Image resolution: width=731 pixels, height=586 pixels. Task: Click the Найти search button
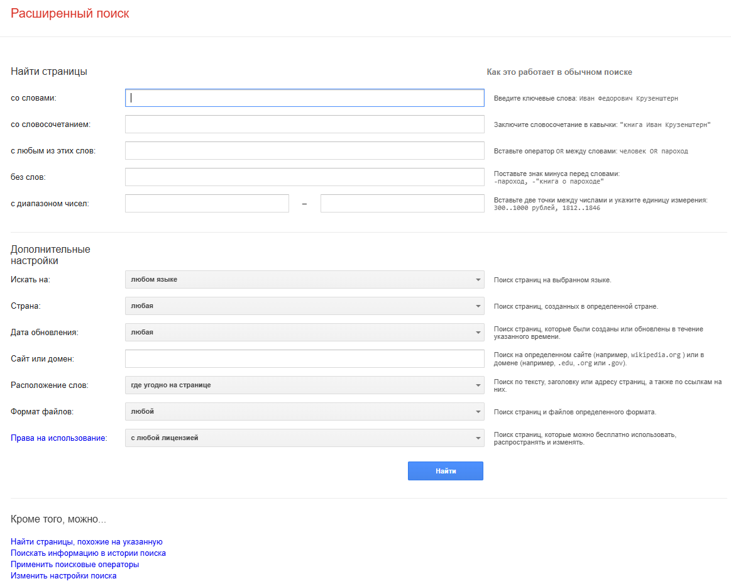[x=446, y=470]
